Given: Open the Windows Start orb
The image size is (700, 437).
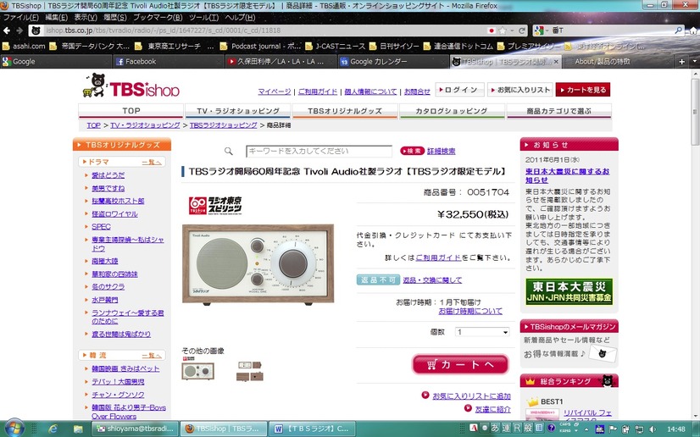Looking at the screenshot, I should pos(14,429).
